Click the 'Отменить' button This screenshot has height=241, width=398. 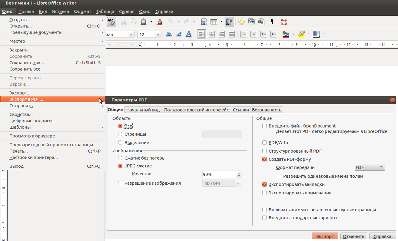pos(354,236)
